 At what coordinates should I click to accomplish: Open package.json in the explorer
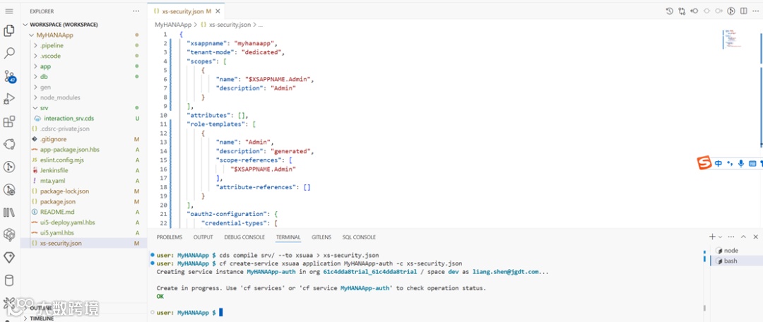pos(57,201)
